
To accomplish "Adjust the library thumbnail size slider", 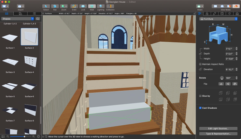I will tap(21, 136).
